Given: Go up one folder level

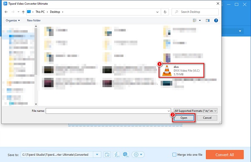Looking at the screenshot, I should [23, 12].
